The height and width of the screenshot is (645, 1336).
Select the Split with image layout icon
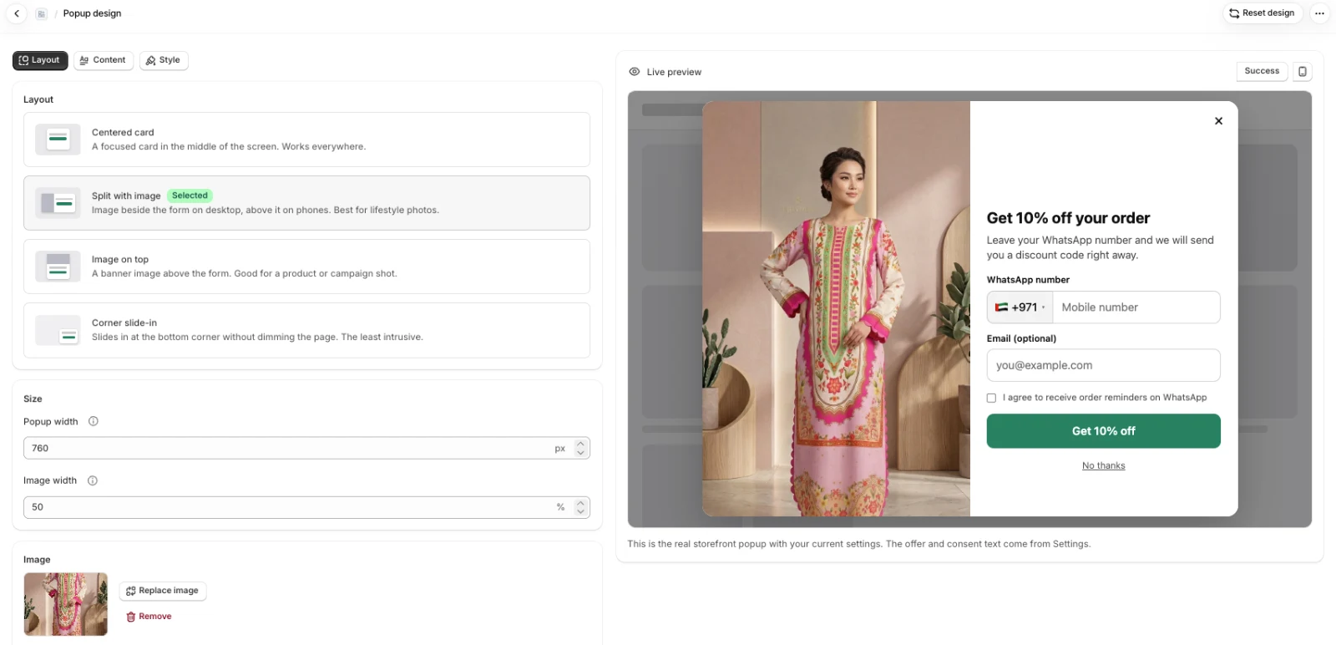(58, 203)
